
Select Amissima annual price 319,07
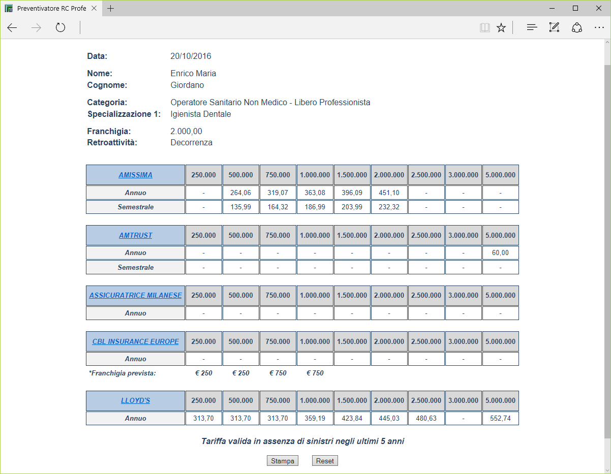click(278, 193)
